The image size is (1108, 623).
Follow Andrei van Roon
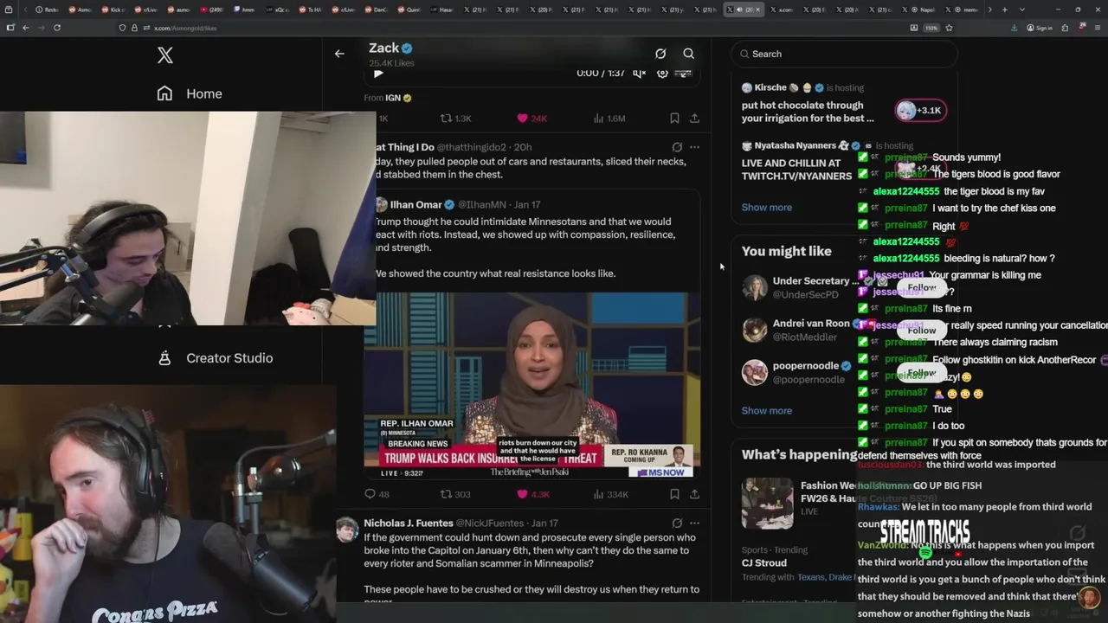922,330
